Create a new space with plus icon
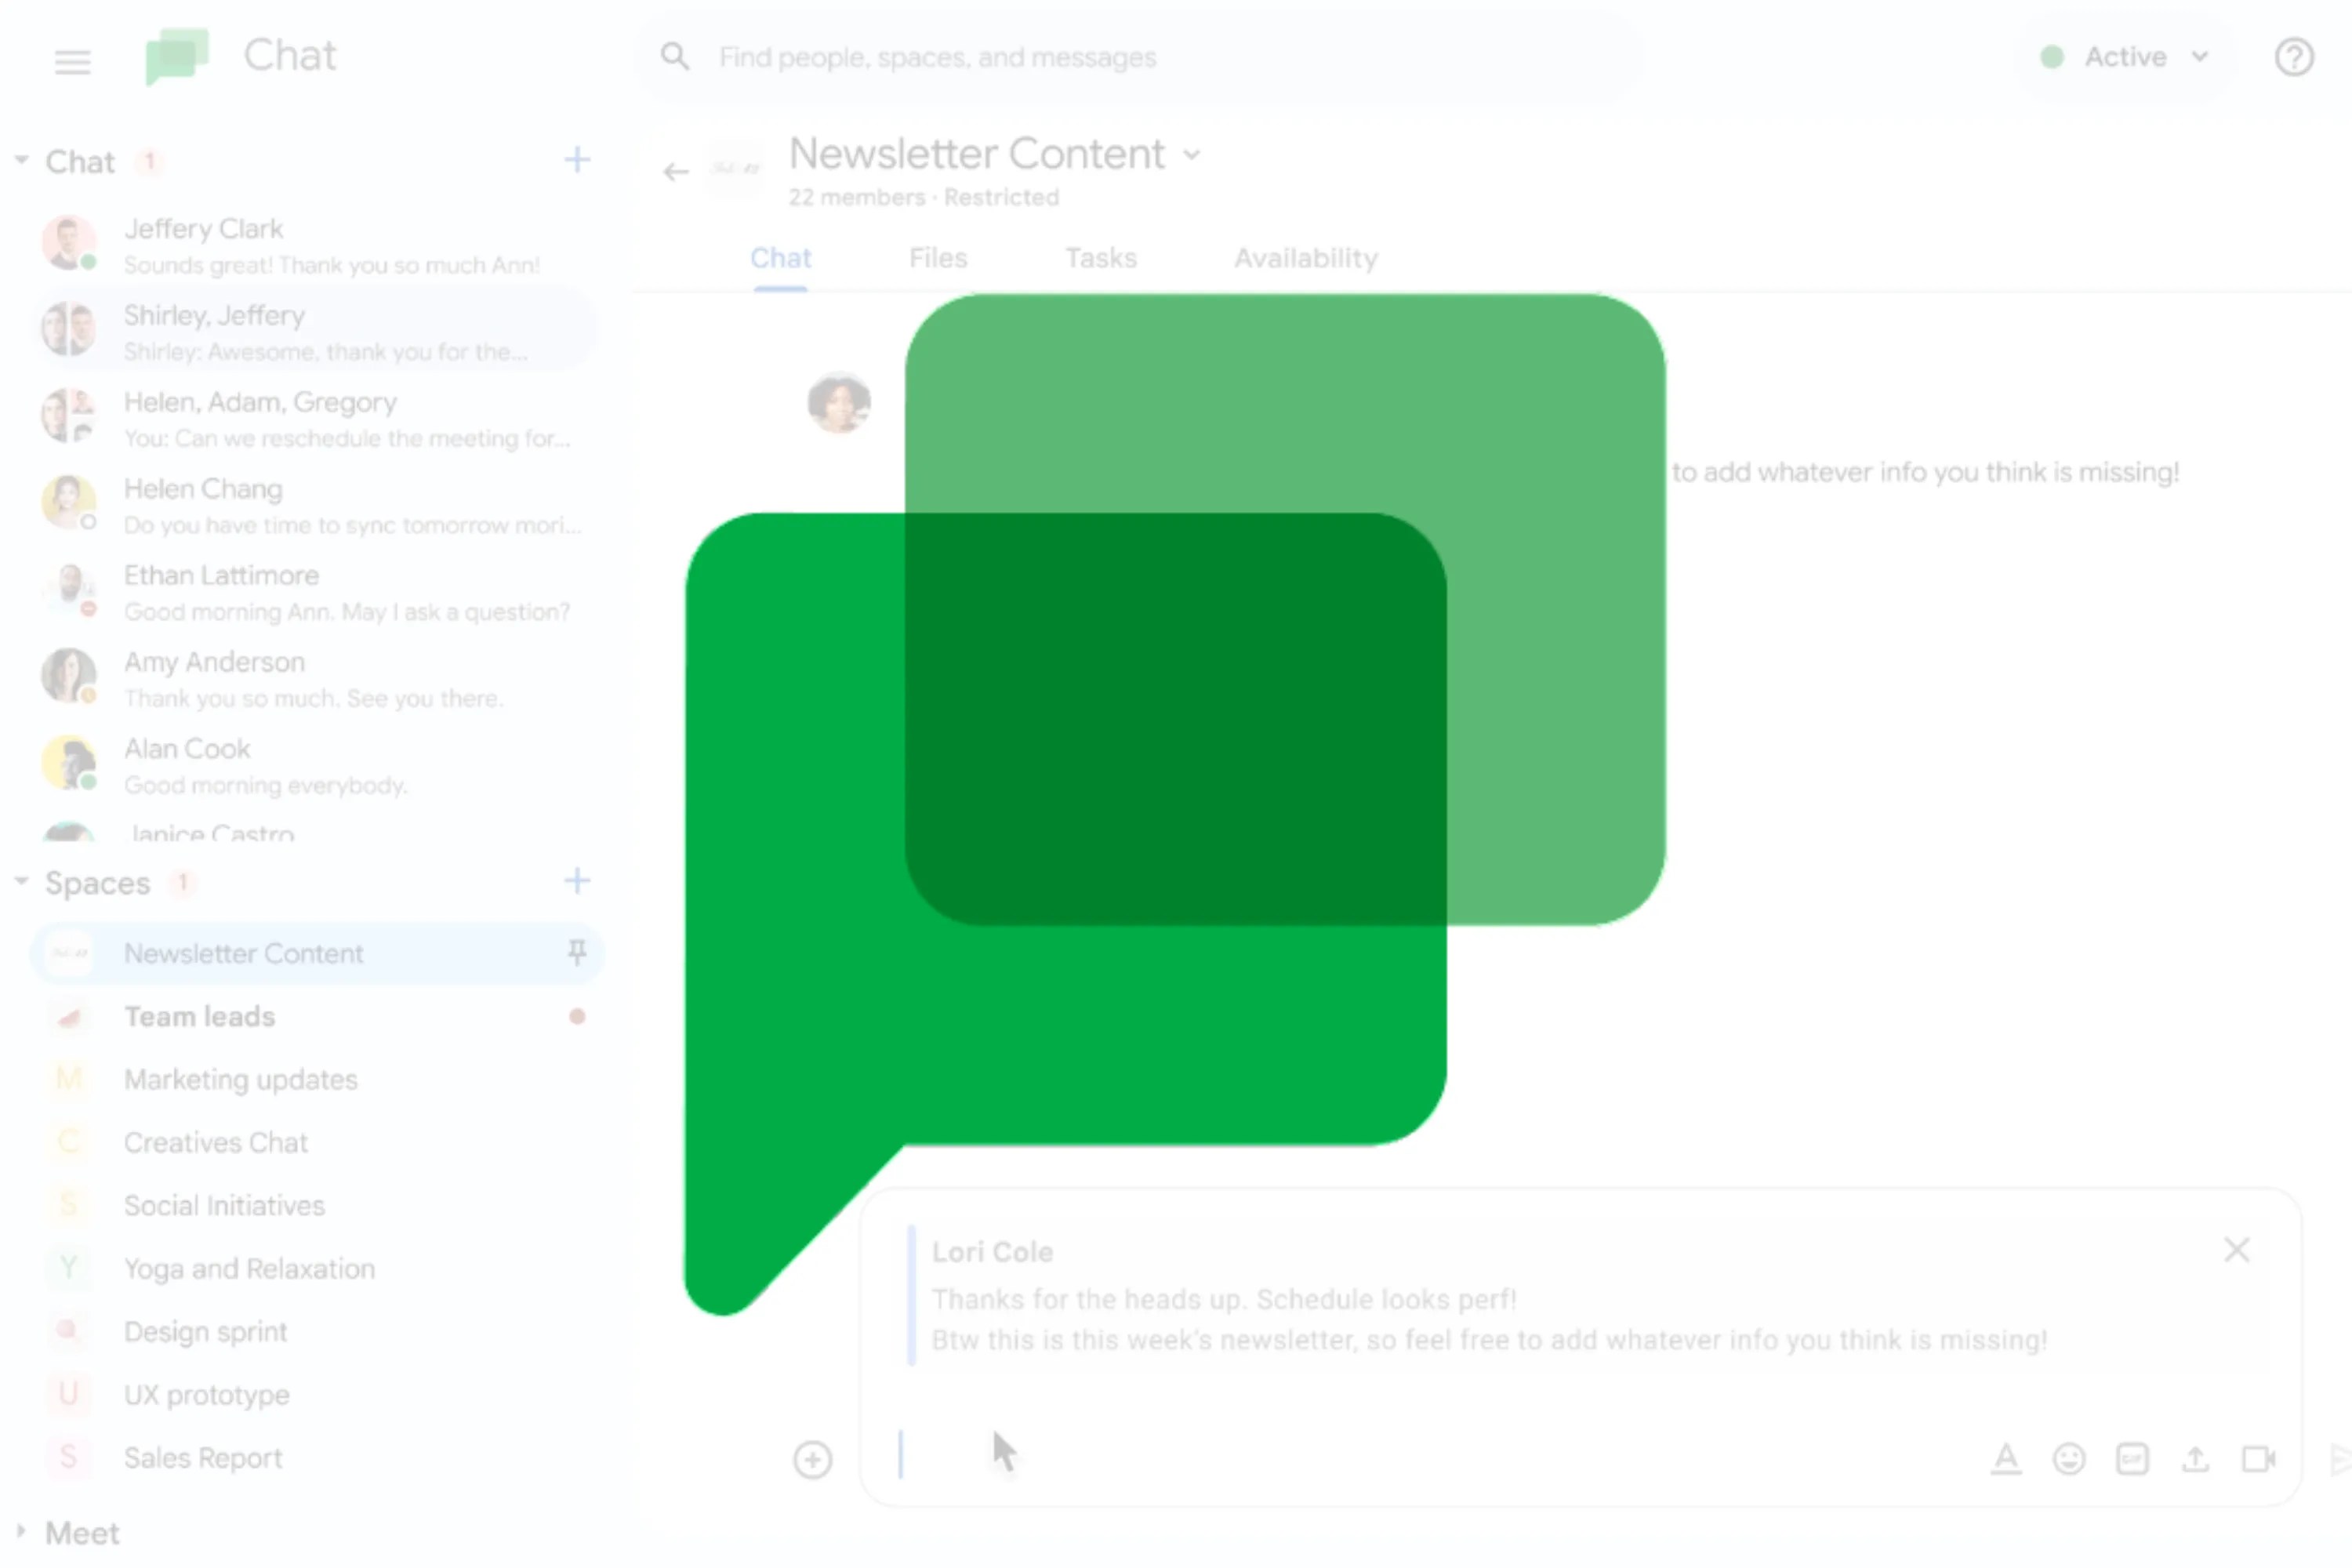 pyautogui.click(x=577, y=881)
